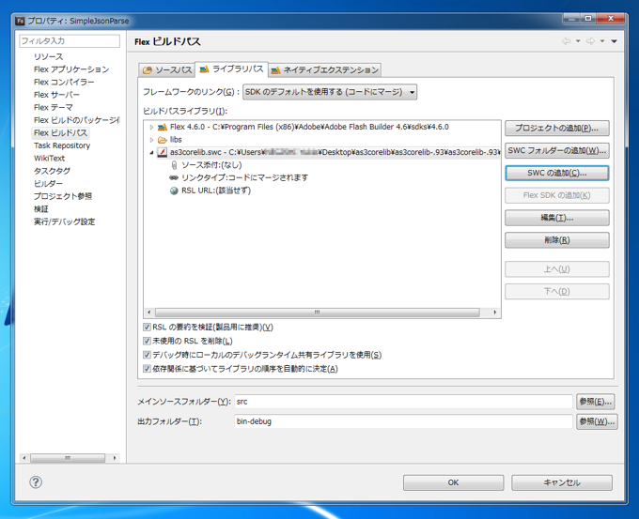Click the library list scroll left arrow
Viewport: 639px width, 519px height.
coord(149,313)
